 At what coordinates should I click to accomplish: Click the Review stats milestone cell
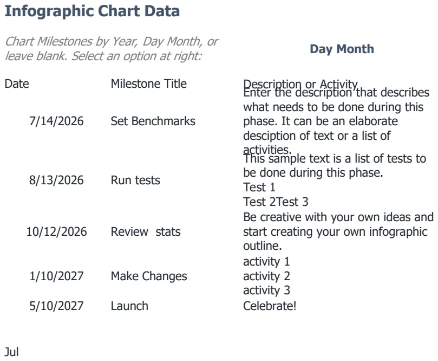(x=146, y=231)
